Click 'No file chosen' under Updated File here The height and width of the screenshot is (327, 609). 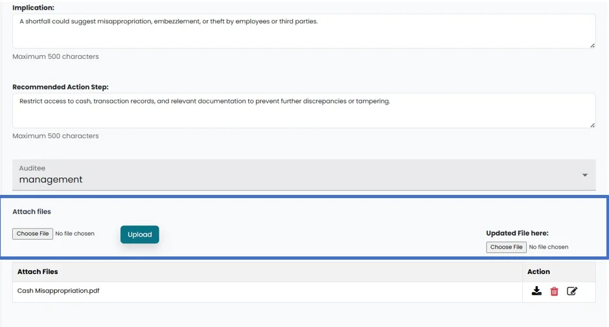pos(549,247)
